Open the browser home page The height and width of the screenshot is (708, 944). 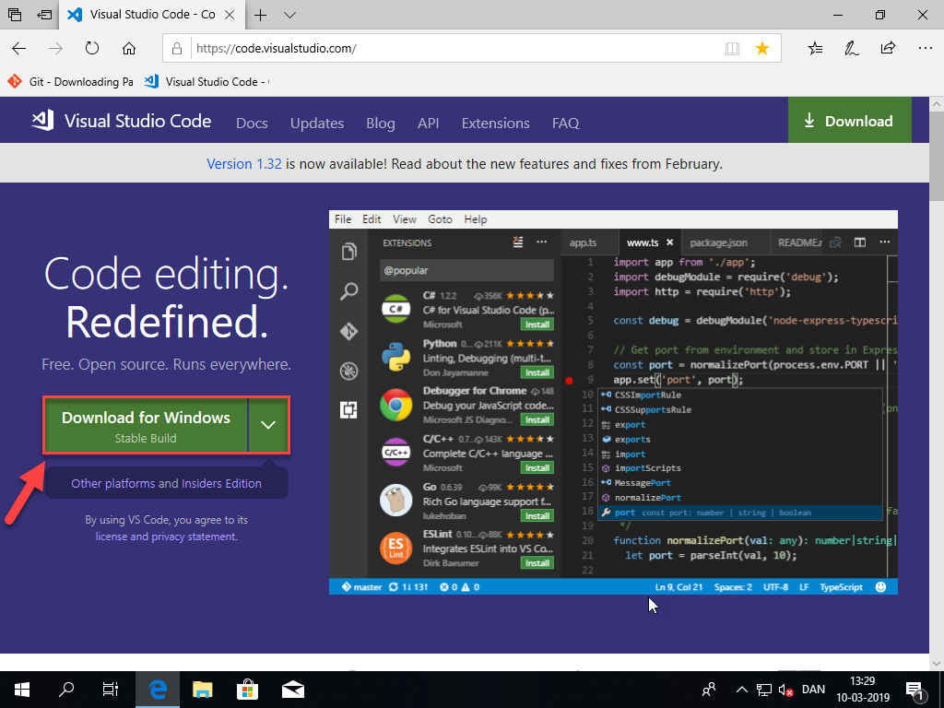click(x=129, y=48)
